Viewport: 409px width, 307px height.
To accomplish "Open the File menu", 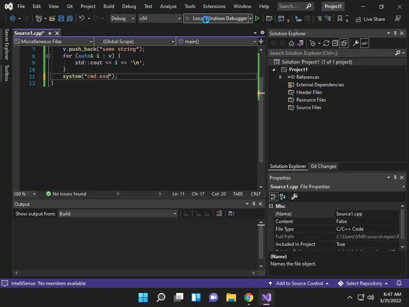I will click(21, 6).
